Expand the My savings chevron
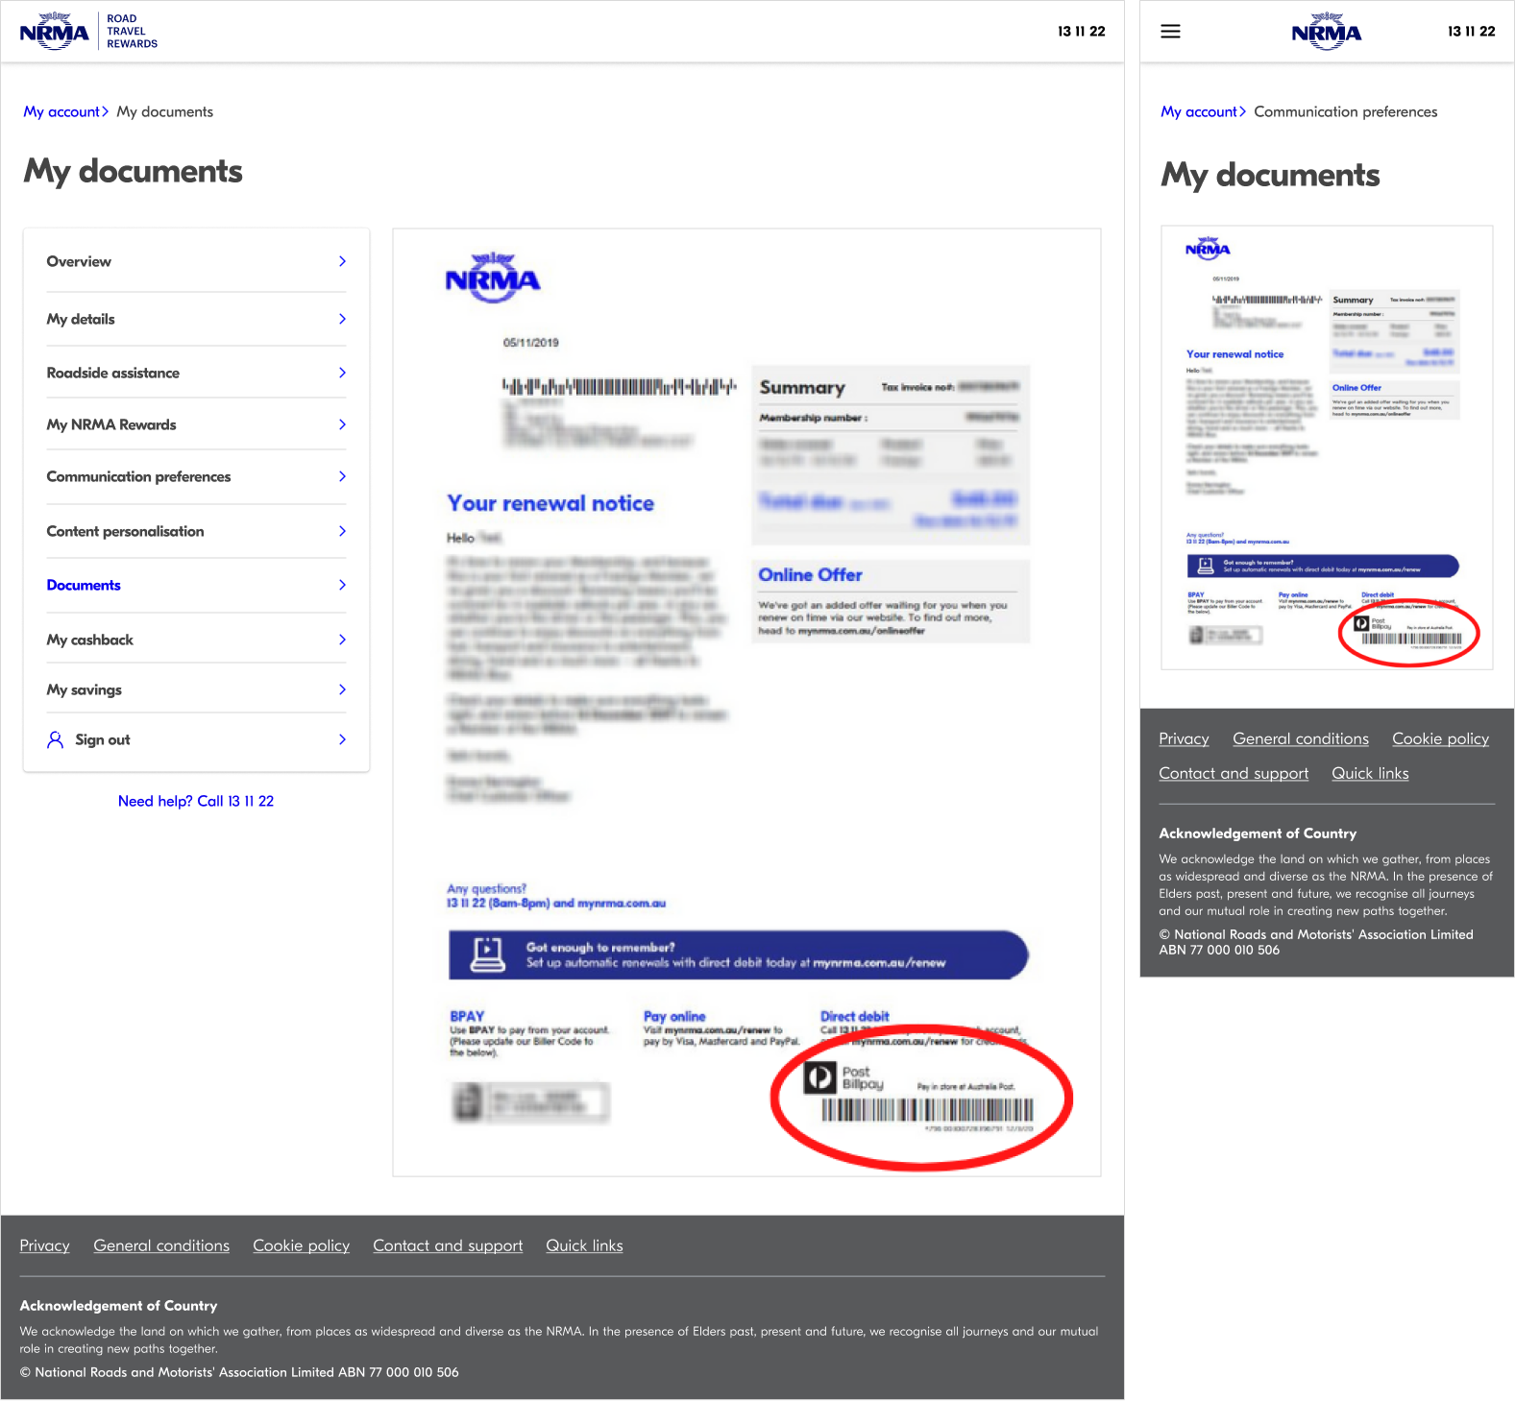The width and height of the screenshot is (1515, 1401). [342, 689]
